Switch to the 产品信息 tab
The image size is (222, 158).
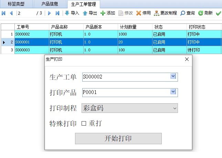(x=50, y=4)
